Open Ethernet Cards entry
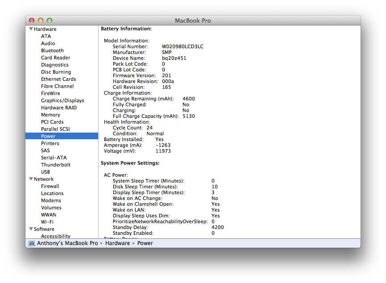This screenshot has width=386, height=283. click(x=58, y=79)
